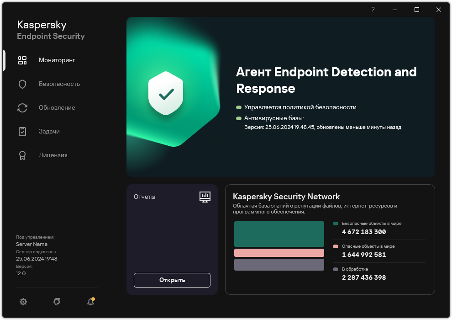Open help via the question mark icon
The height and width of the screenshot is (320, 452).
pos(373,10)
